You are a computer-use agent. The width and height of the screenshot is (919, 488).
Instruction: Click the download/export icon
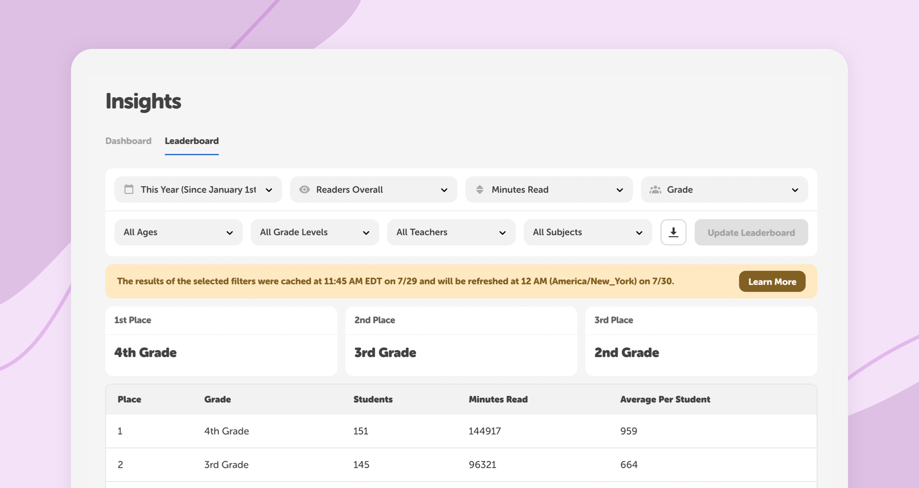[x=674, y=233]
